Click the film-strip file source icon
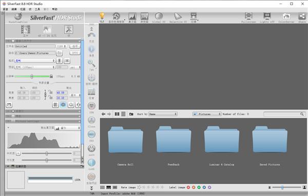 [26, 29]
